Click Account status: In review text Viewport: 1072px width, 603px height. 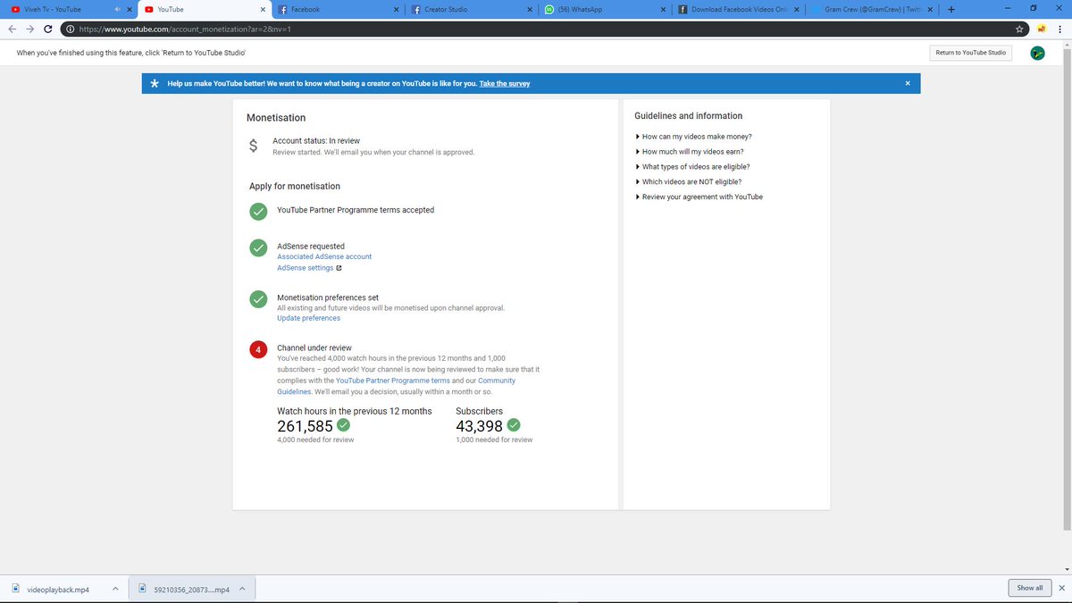[x=316, y=141]
